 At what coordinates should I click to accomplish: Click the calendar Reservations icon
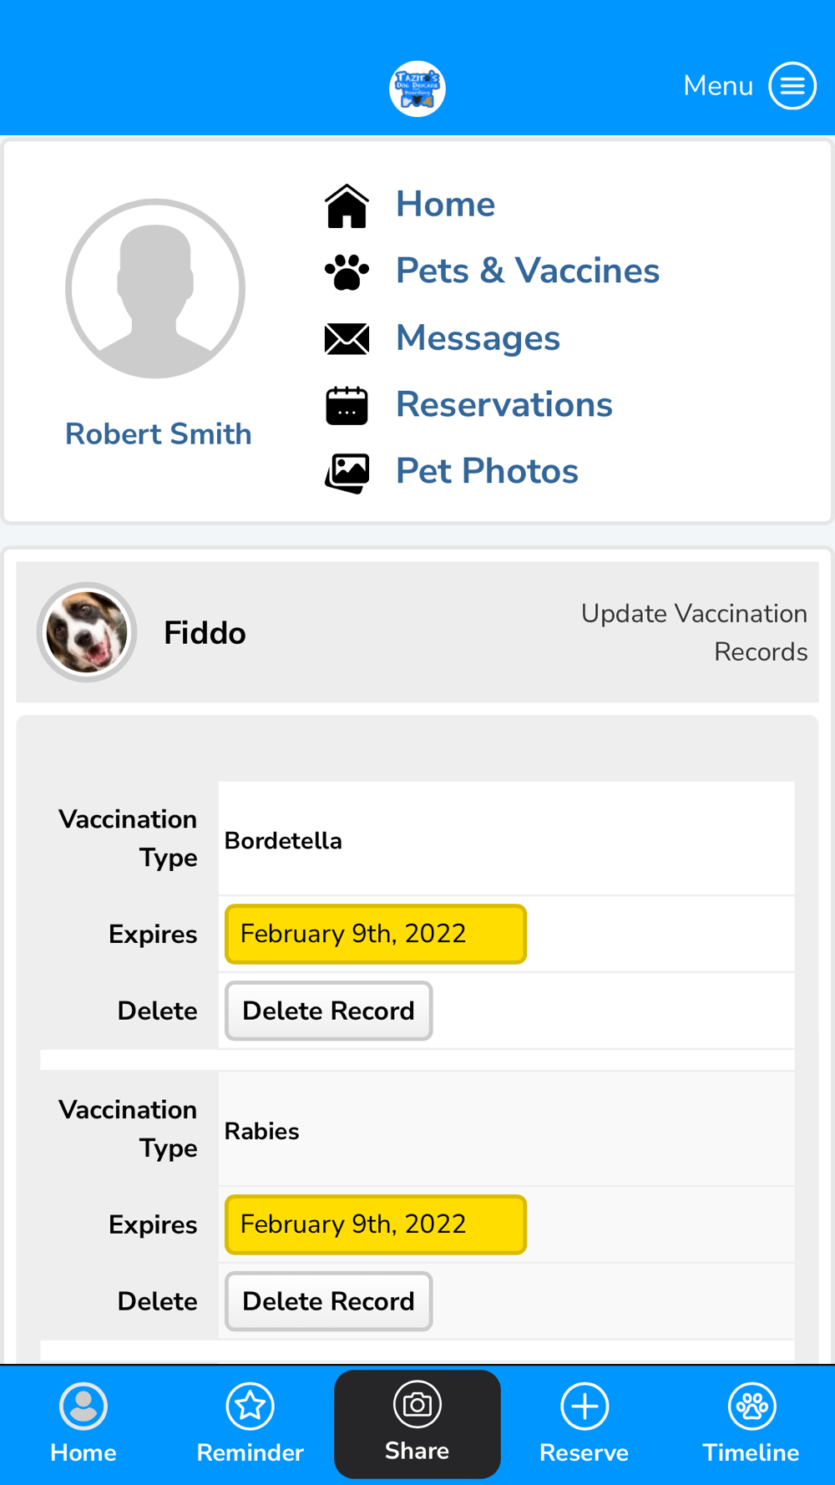pyautogui.click(x=347, y=405)
